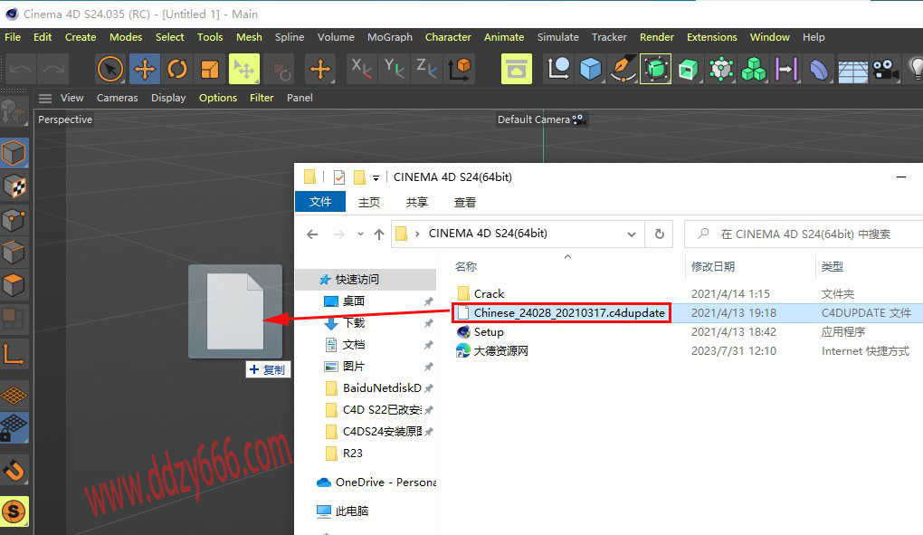This screenshot has height=535, width=923.
Task: Open Explorer recent locations dropdown
Action: [x=360, y=234]
